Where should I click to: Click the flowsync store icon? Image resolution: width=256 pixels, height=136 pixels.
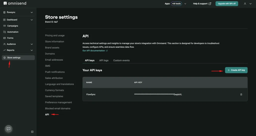(x=4, y=12)
